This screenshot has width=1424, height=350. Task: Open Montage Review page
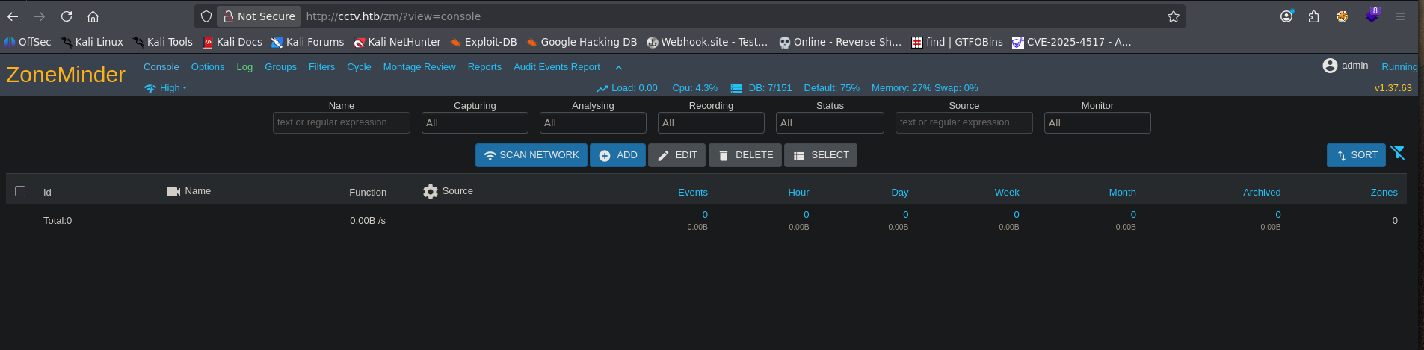click(x=419, y=67)
